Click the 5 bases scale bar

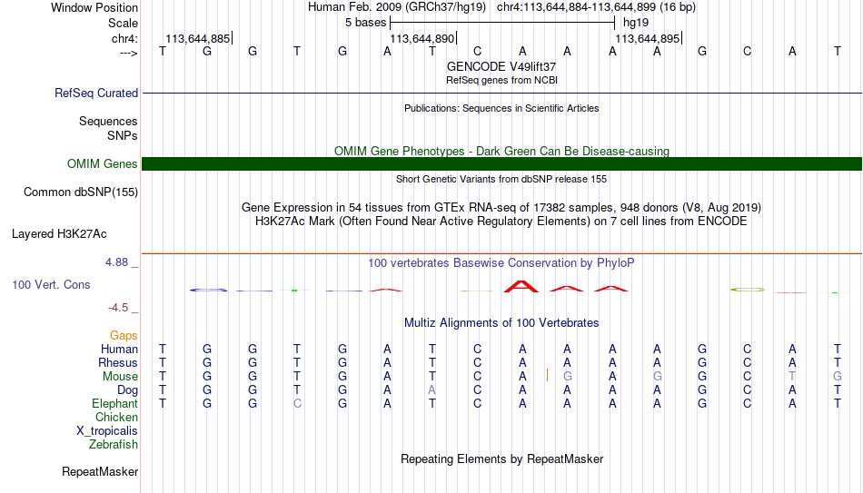(x=502, y=23)
